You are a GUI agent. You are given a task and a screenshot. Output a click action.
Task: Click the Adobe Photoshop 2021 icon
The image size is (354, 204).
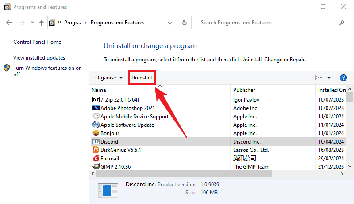96,108
